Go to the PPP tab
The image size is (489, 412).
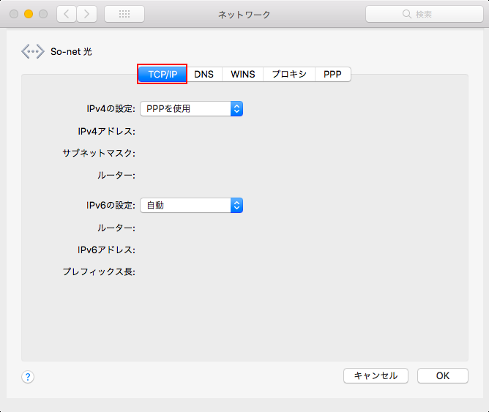[332, 74]
